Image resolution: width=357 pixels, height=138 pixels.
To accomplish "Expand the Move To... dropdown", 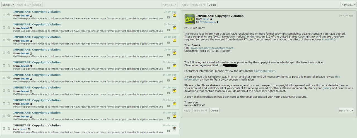I will tap(24, 5).
